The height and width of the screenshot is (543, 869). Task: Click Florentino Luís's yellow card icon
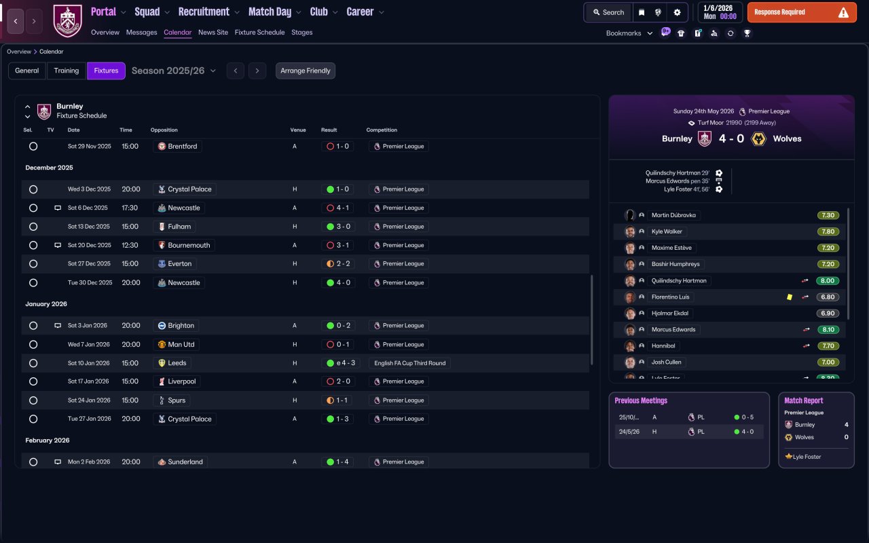(790, 297)
